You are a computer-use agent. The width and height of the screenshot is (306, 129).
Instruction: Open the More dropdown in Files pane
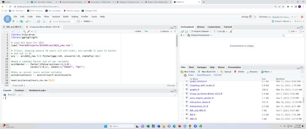[266, 72]
